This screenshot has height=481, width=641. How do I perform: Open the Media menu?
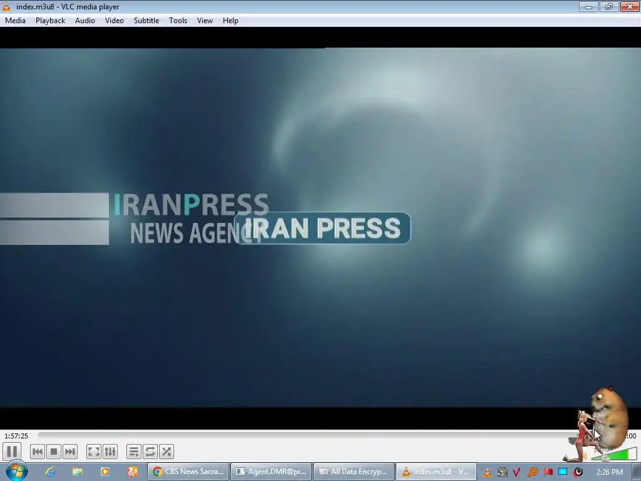point(15,21)
